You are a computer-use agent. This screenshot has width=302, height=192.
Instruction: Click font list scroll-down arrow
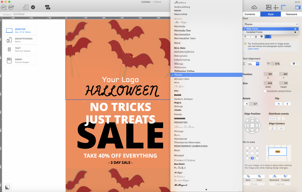(206, 190)
